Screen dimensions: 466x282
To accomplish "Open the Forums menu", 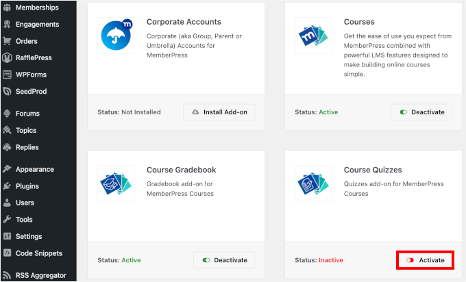I will pyautogui.click(x=27, y=114).
